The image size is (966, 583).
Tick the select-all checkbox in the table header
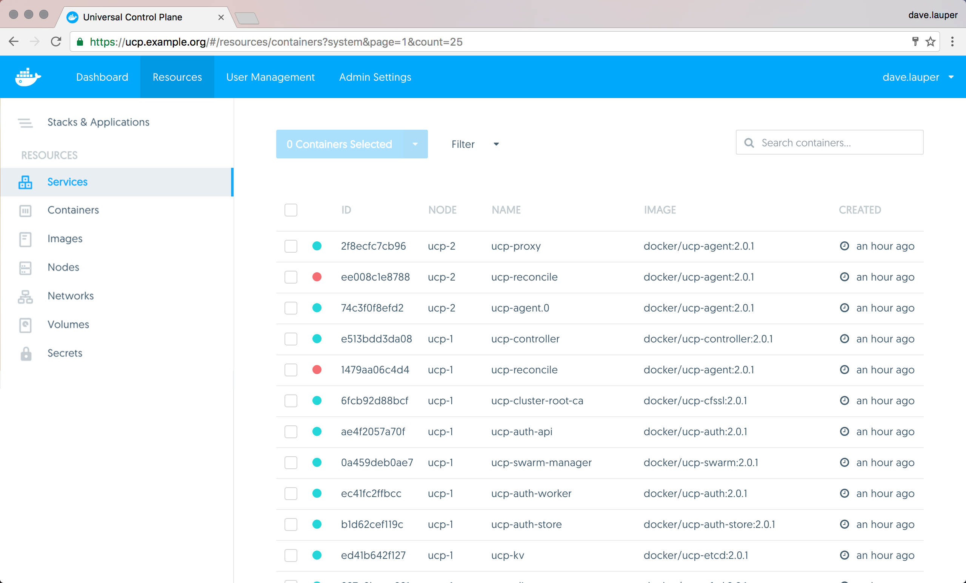click(291, 210)
